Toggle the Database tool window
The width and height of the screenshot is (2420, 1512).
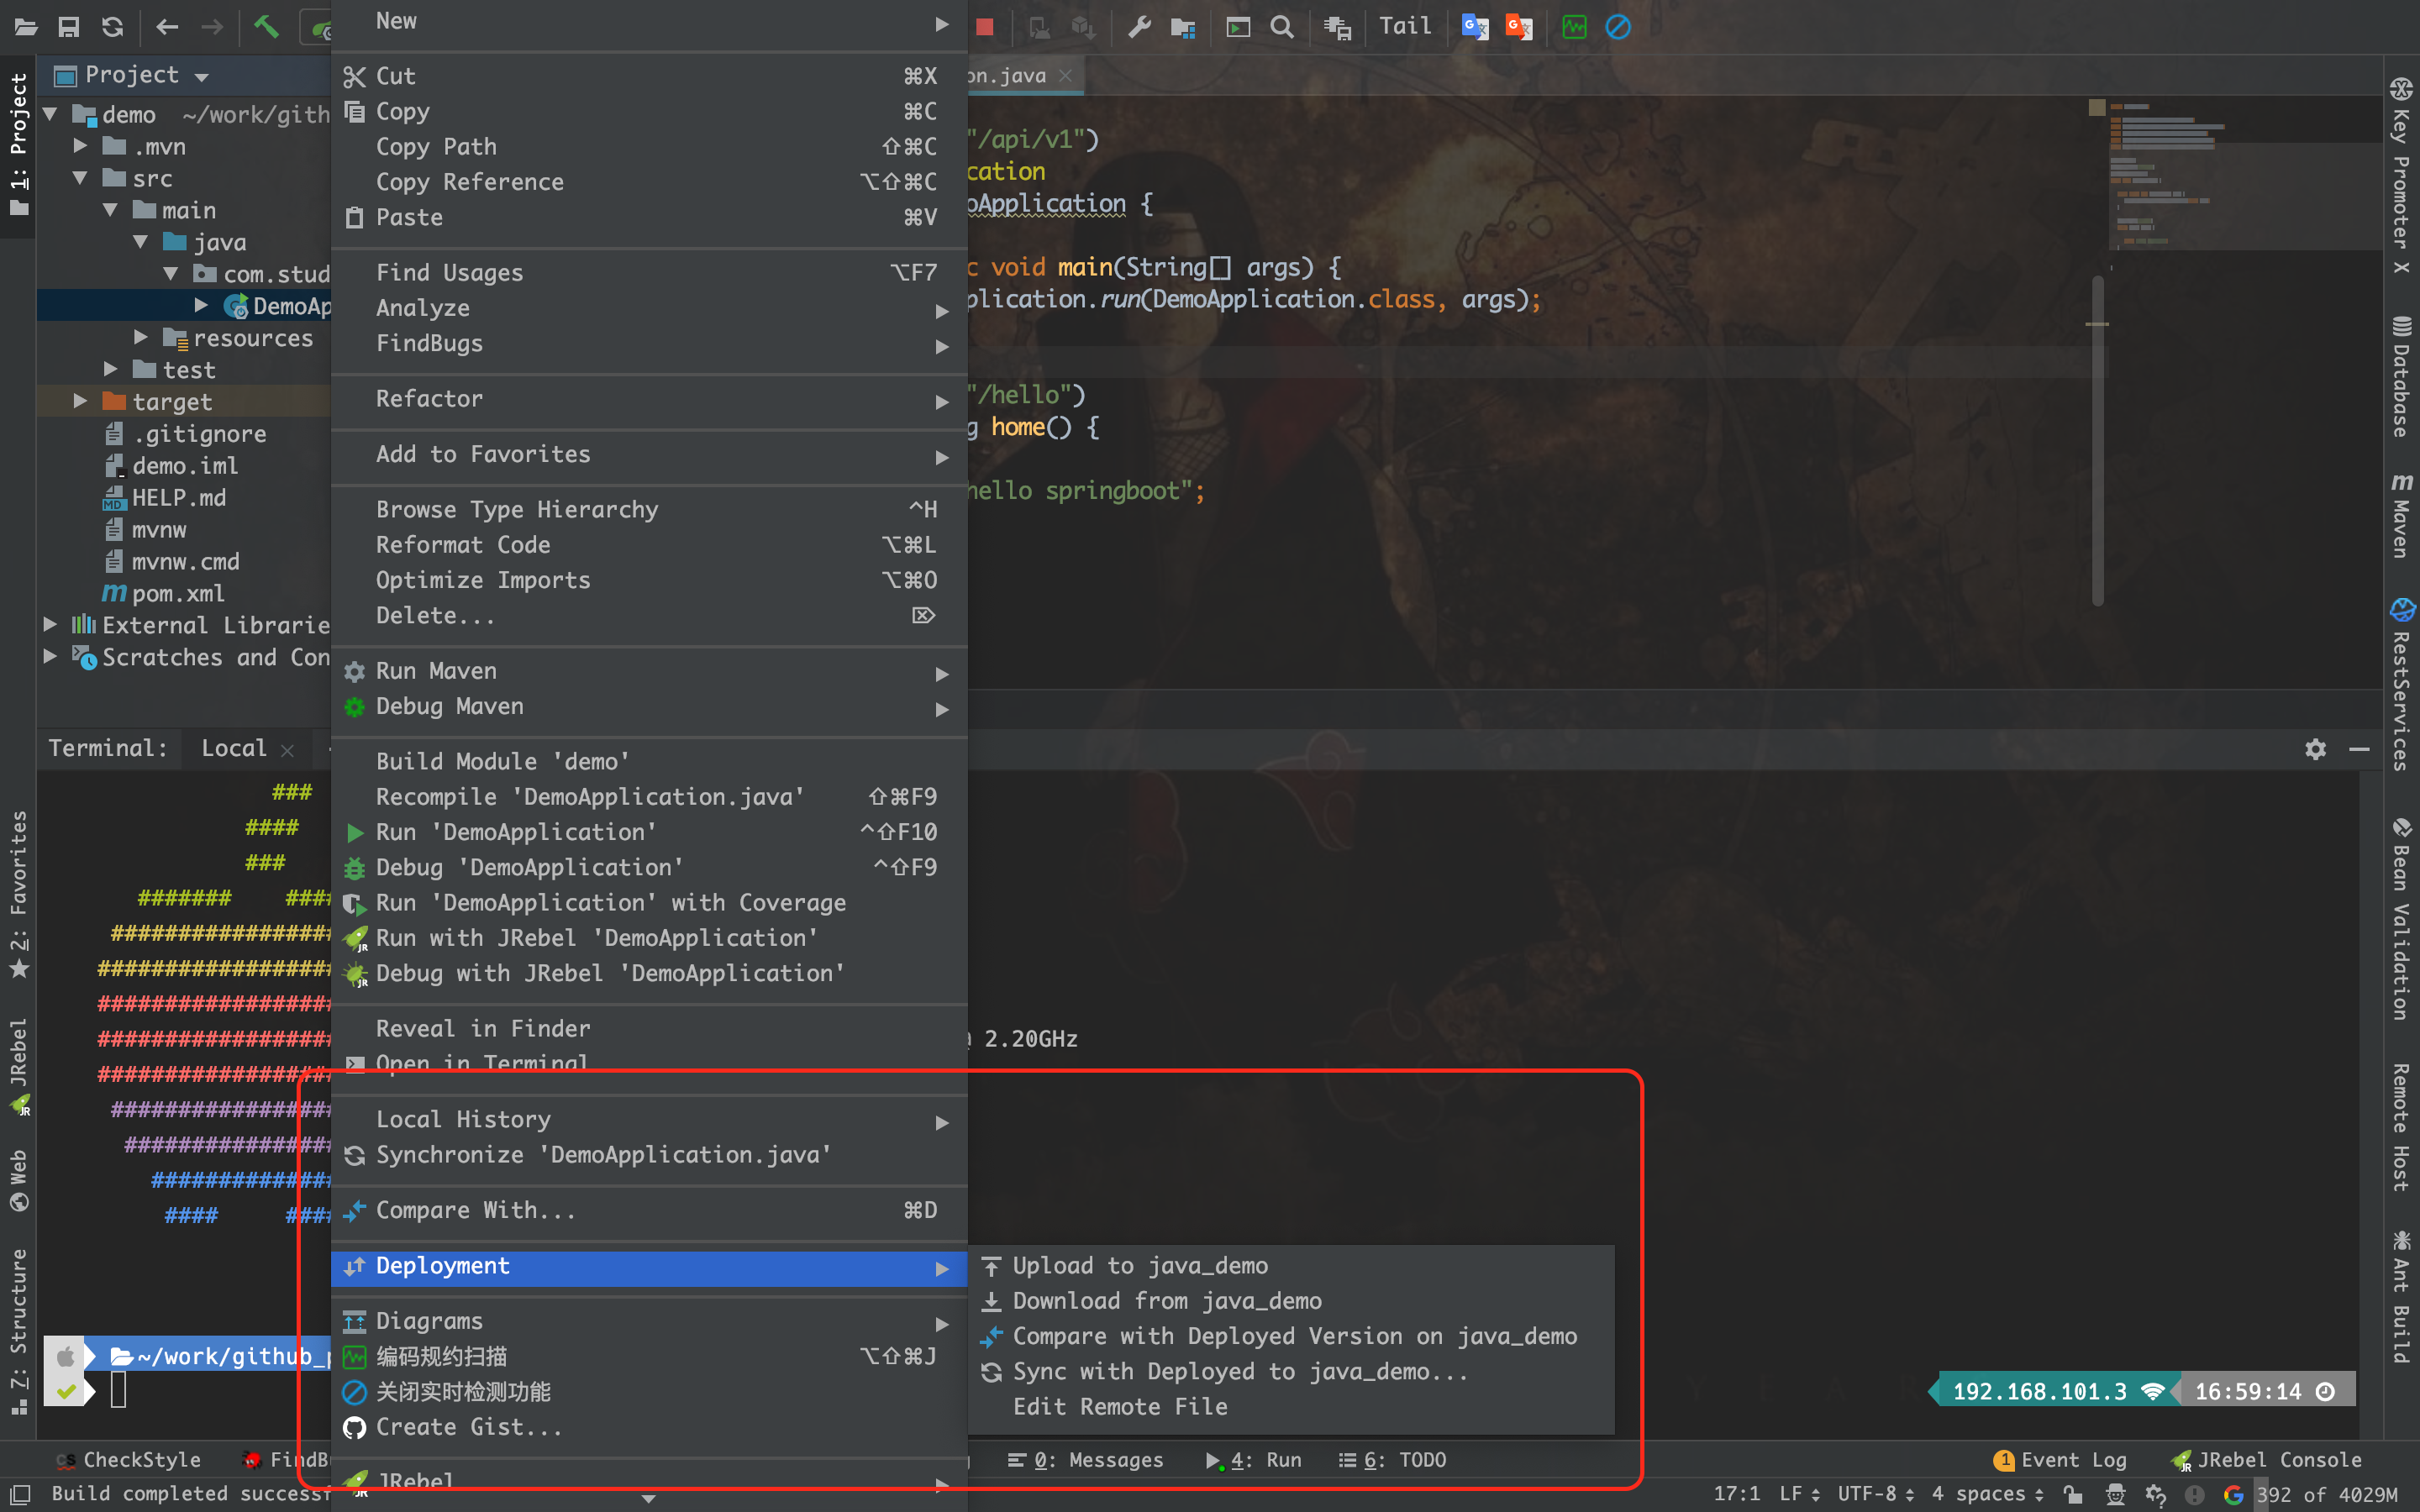click(2401, 377)
